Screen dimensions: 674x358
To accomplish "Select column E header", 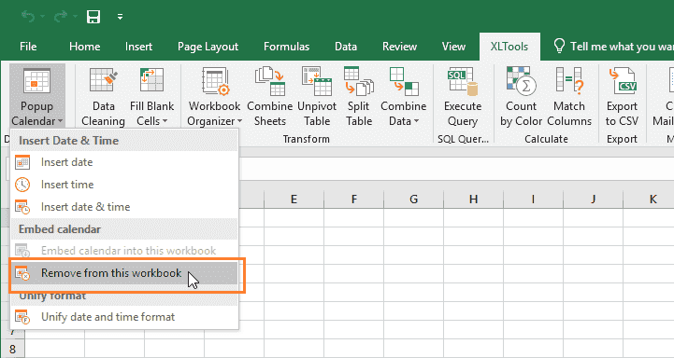I will pos(294,199).
